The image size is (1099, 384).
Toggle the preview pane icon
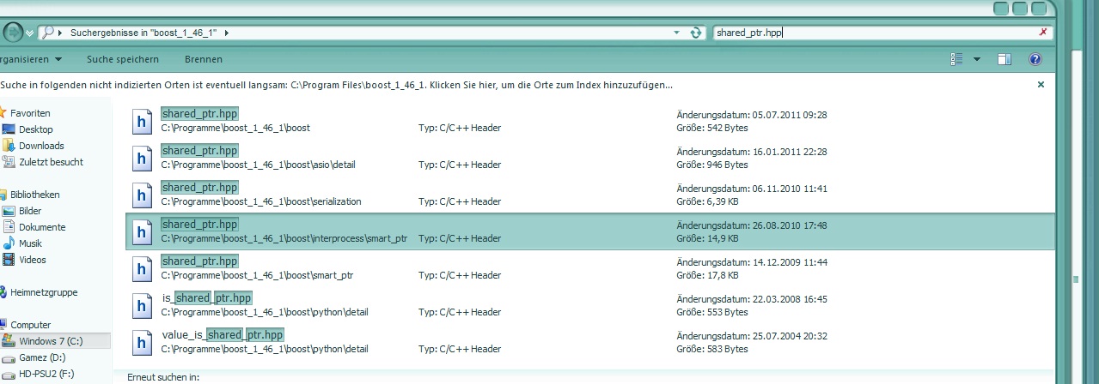[x=1004, y=59]
